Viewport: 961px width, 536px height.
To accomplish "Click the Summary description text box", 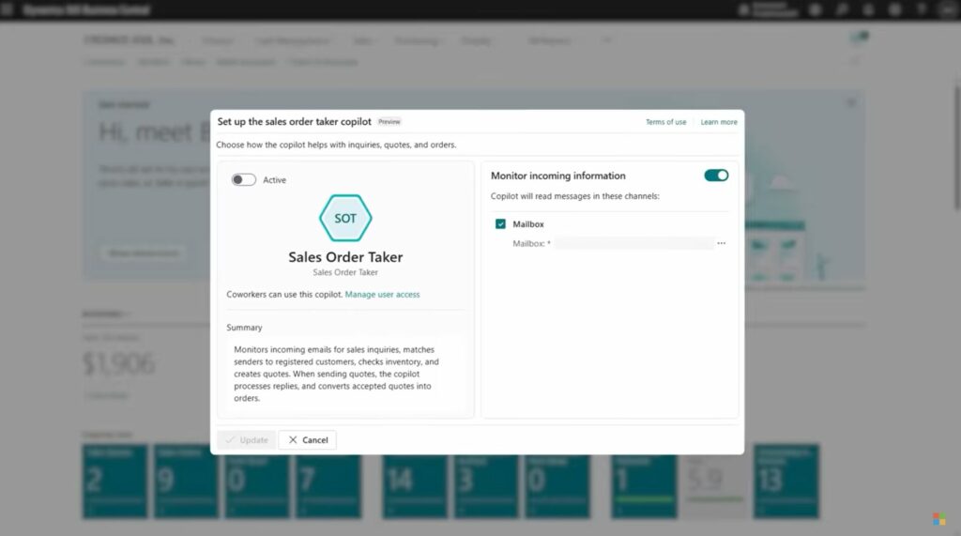I will coord(345,374).
